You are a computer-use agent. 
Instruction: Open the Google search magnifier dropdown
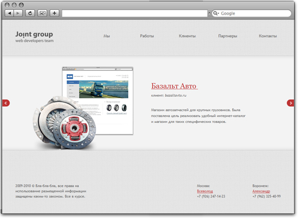tap(216, 13)
